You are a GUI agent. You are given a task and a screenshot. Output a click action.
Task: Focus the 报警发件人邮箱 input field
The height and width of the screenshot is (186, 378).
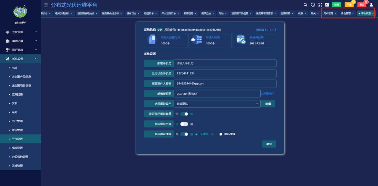tap(225, 84)
